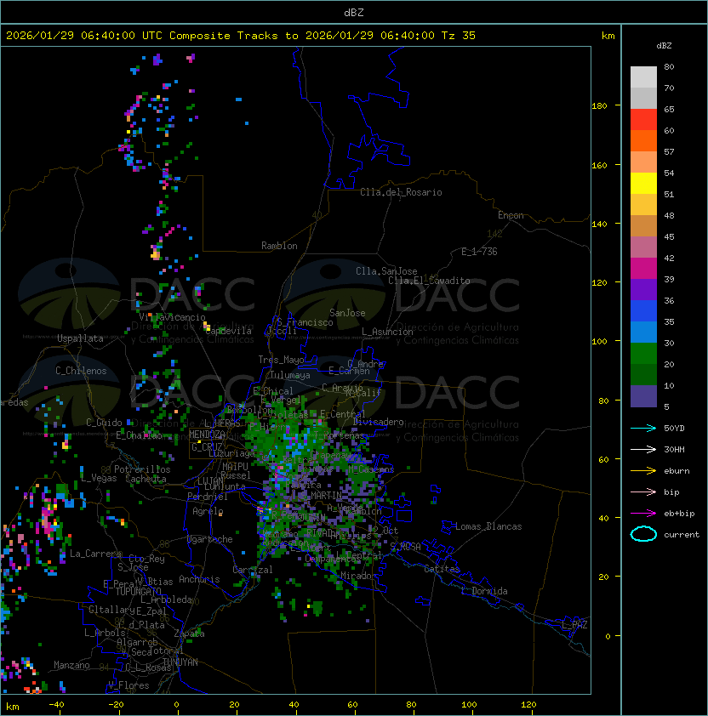Click the Potrerillos map label
708x716 pixels.
click(142, 469)
